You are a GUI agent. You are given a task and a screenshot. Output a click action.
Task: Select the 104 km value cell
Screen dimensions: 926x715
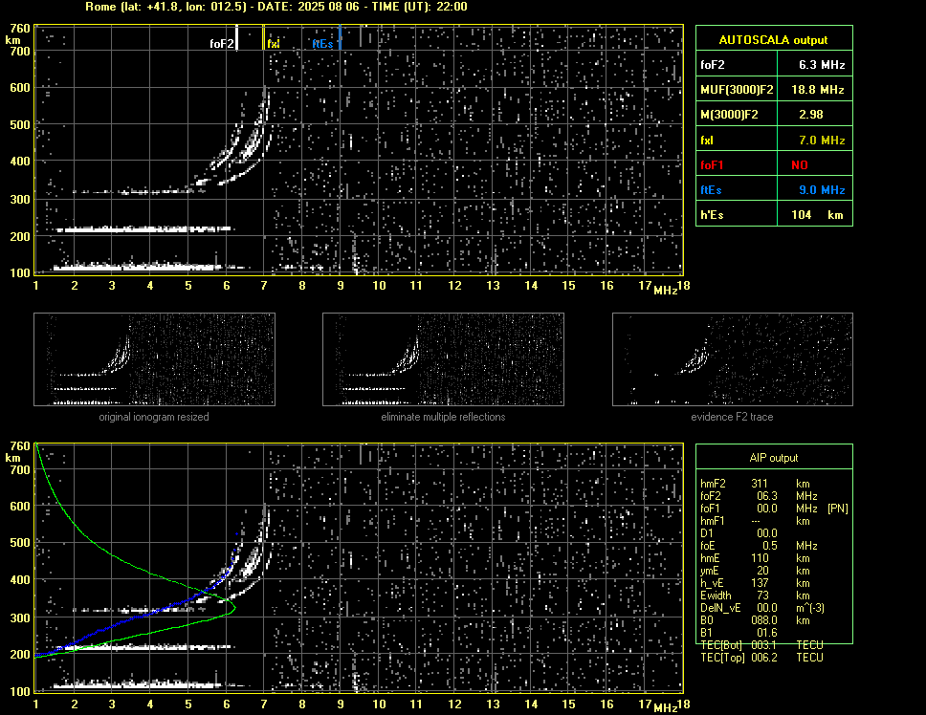click(815, 214)
